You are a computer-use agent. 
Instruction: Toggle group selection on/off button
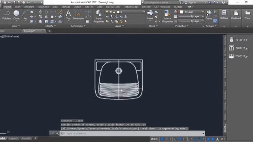[x=215, y=21]
